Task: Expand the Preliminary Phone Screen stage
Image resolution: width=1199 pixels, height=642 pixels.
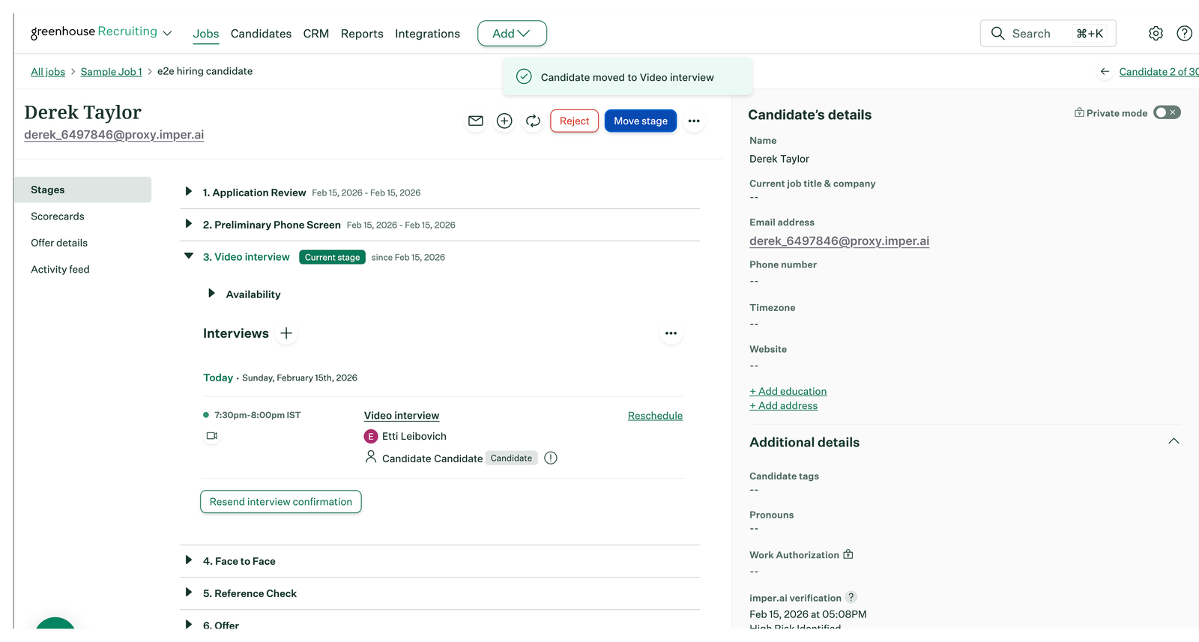Action: tap(189, 224)
